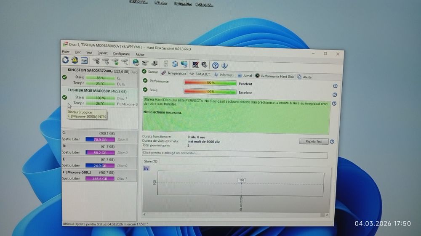
Task: Open the Fisier menu
Action: point(66,52)
